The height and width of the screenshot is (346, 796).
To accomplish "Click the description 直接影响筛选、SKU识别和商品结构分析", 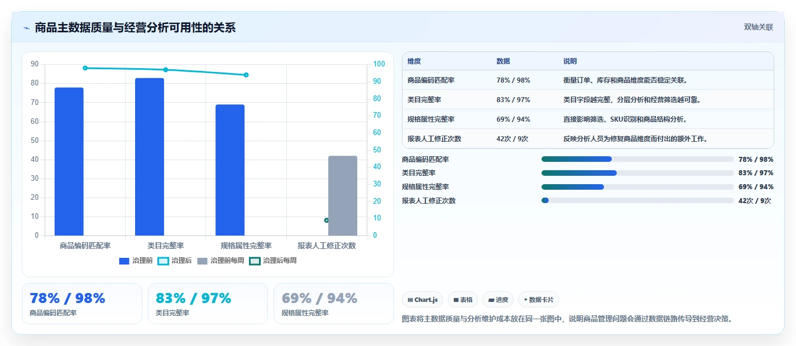I will click(x=626, y=119).
